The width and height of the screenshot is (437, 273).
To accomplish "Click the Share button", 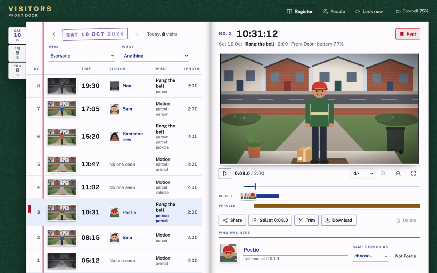I will (x=232, y=220).
